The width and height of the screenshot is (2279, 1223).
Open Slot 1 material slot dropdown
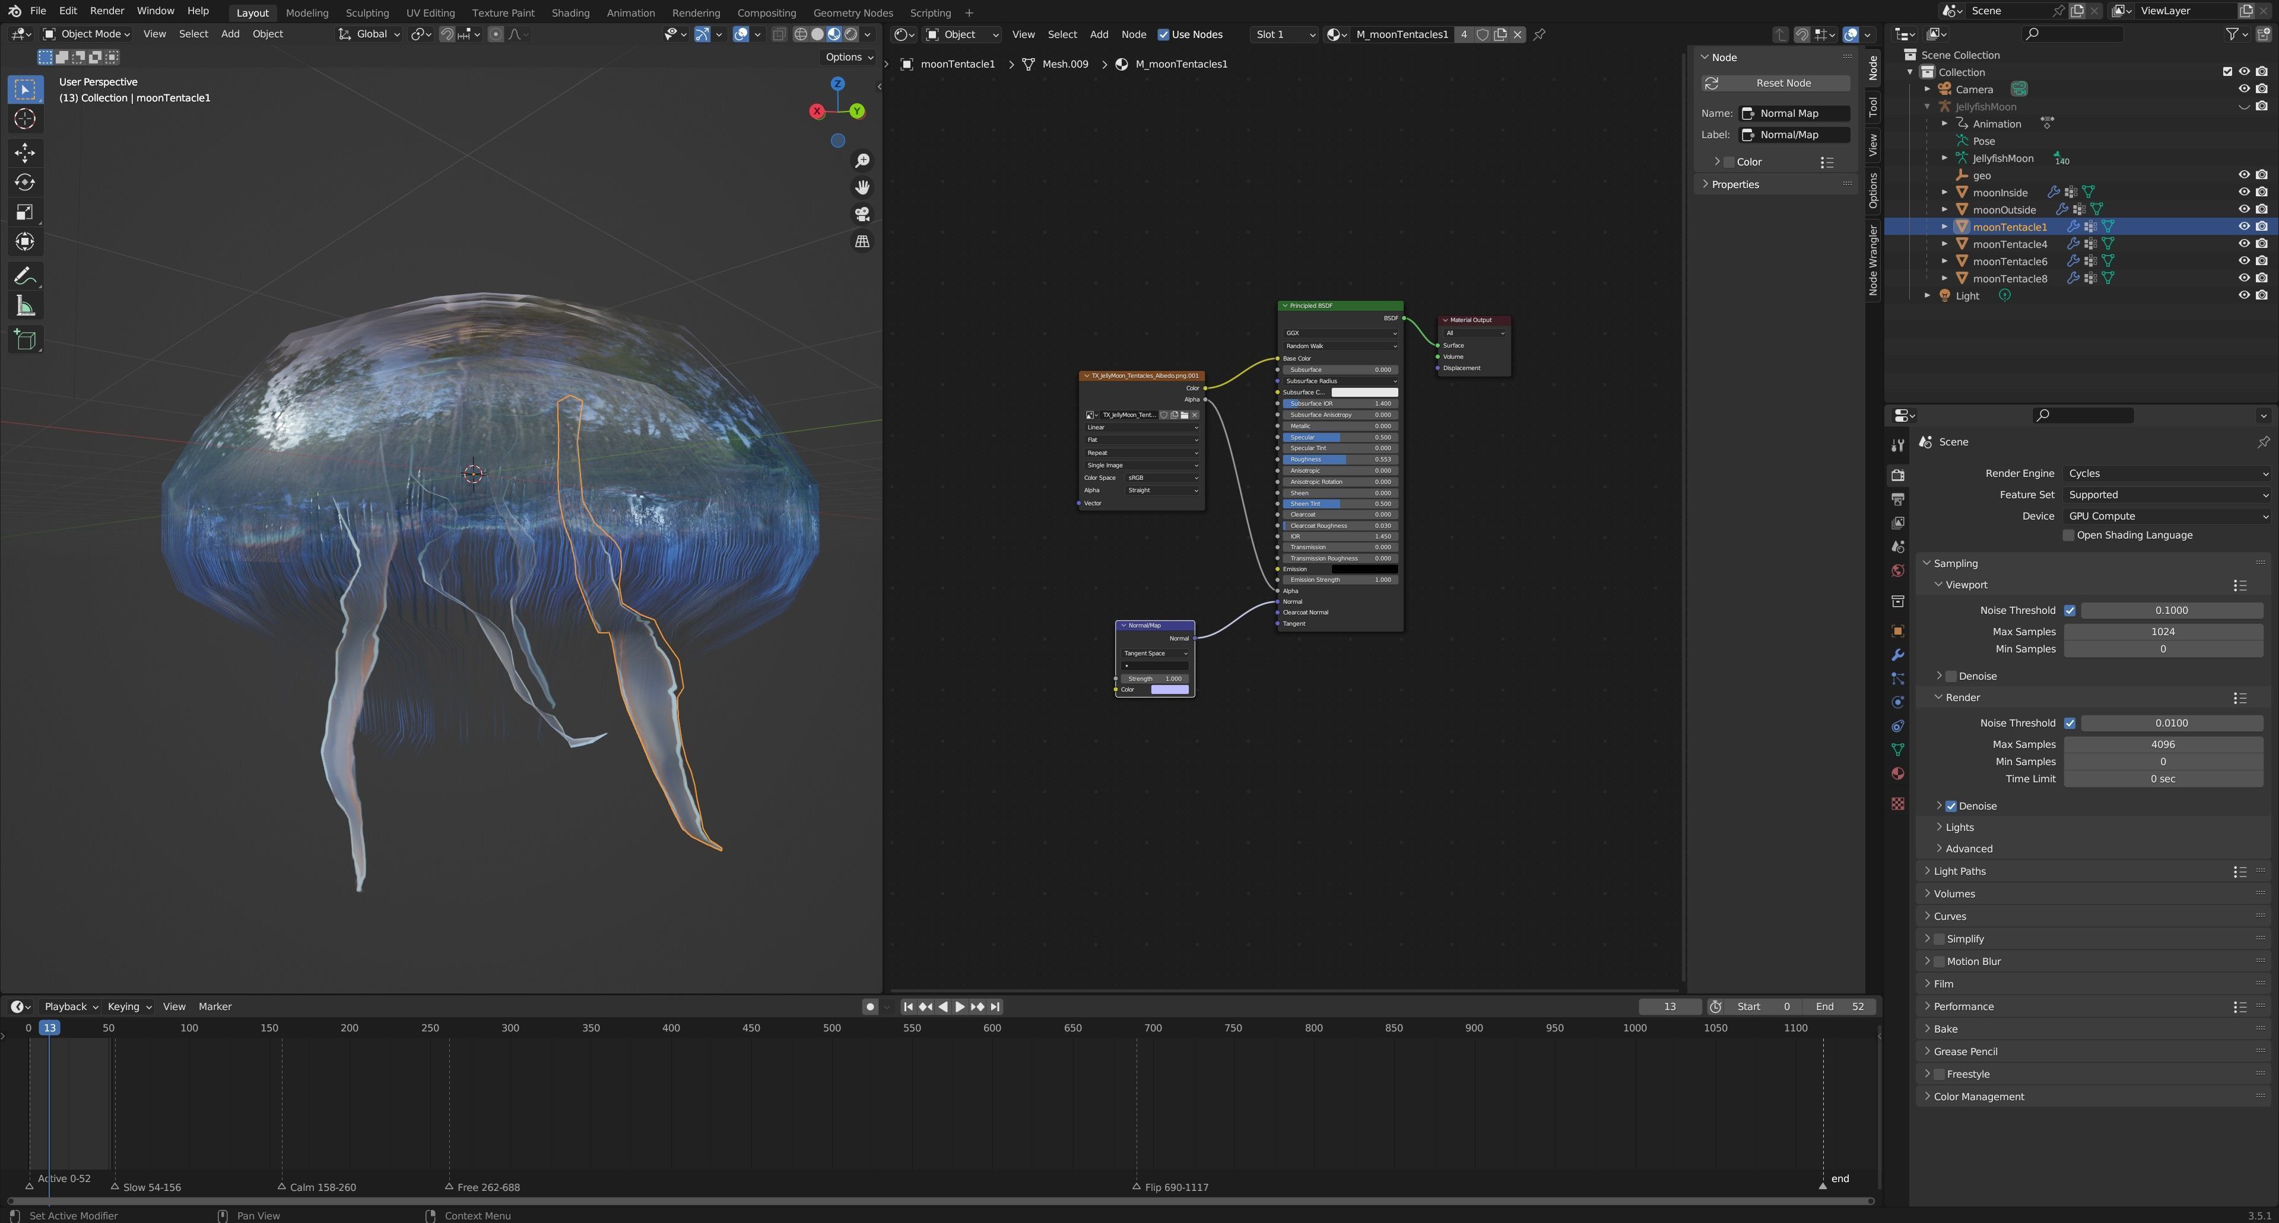[x=1284, y=34]
